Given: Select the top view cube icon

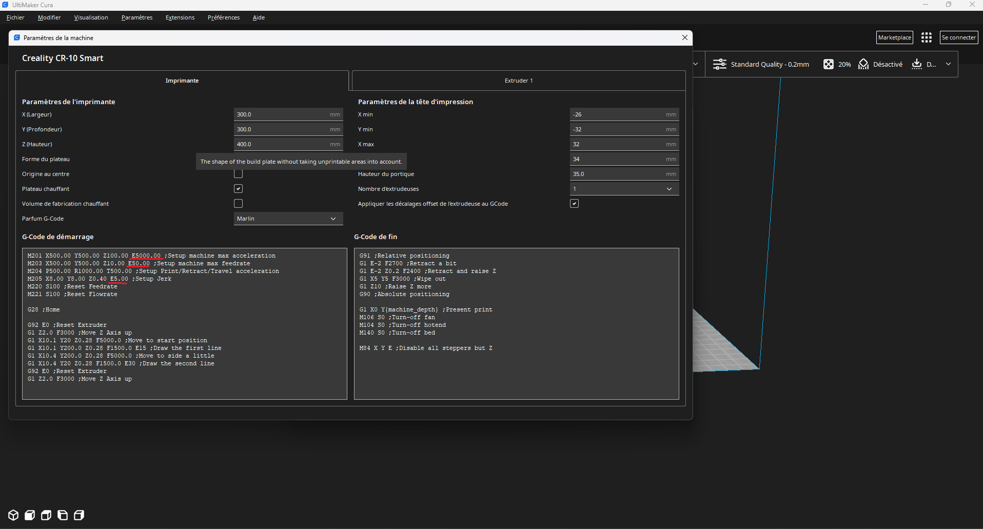Looking at the screenshot, I should [x=46, y=515].
